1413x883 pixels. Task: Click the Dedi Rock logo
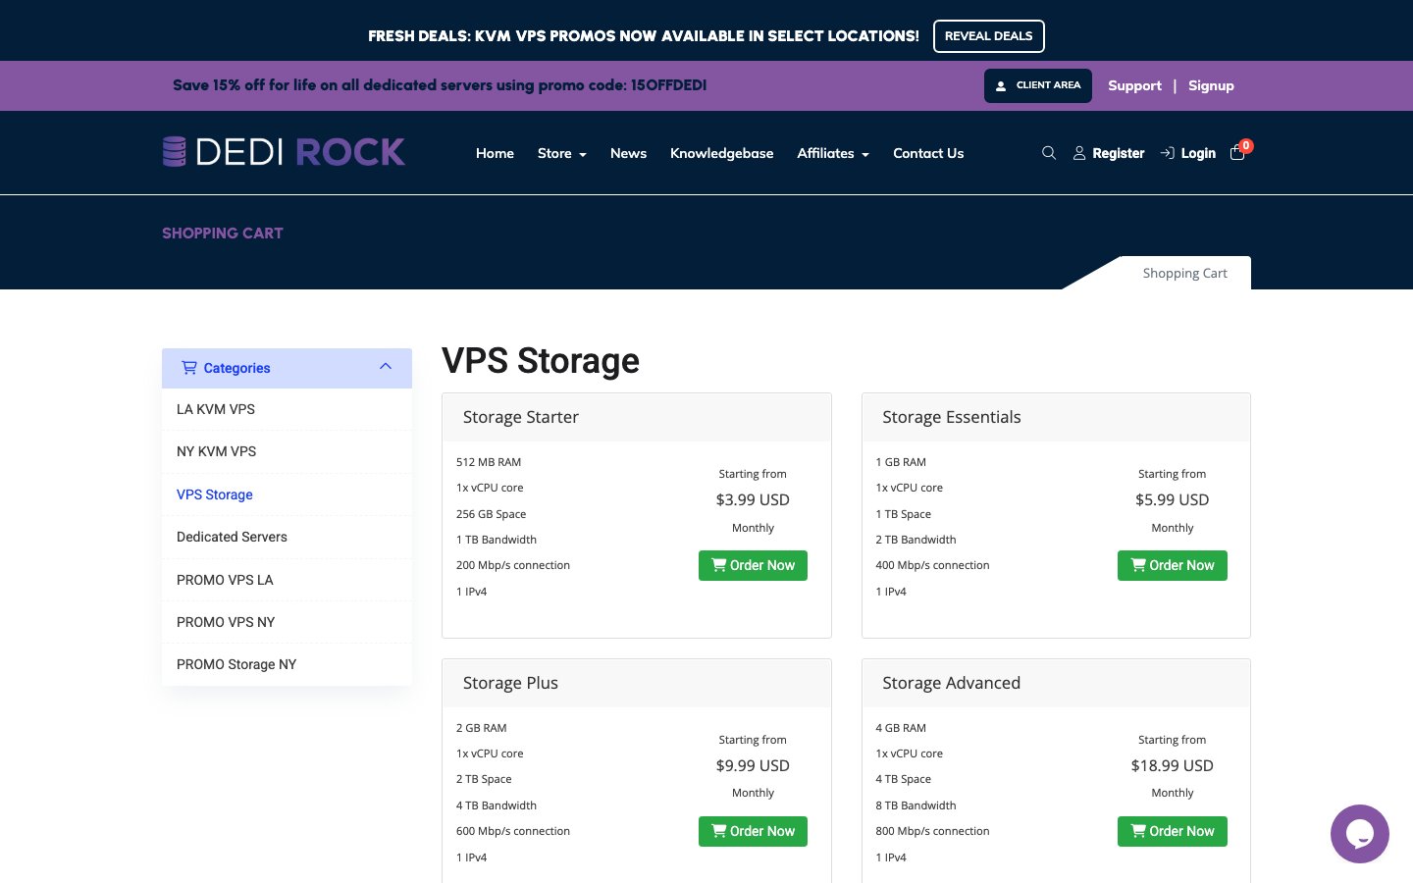tap(284, 152)
